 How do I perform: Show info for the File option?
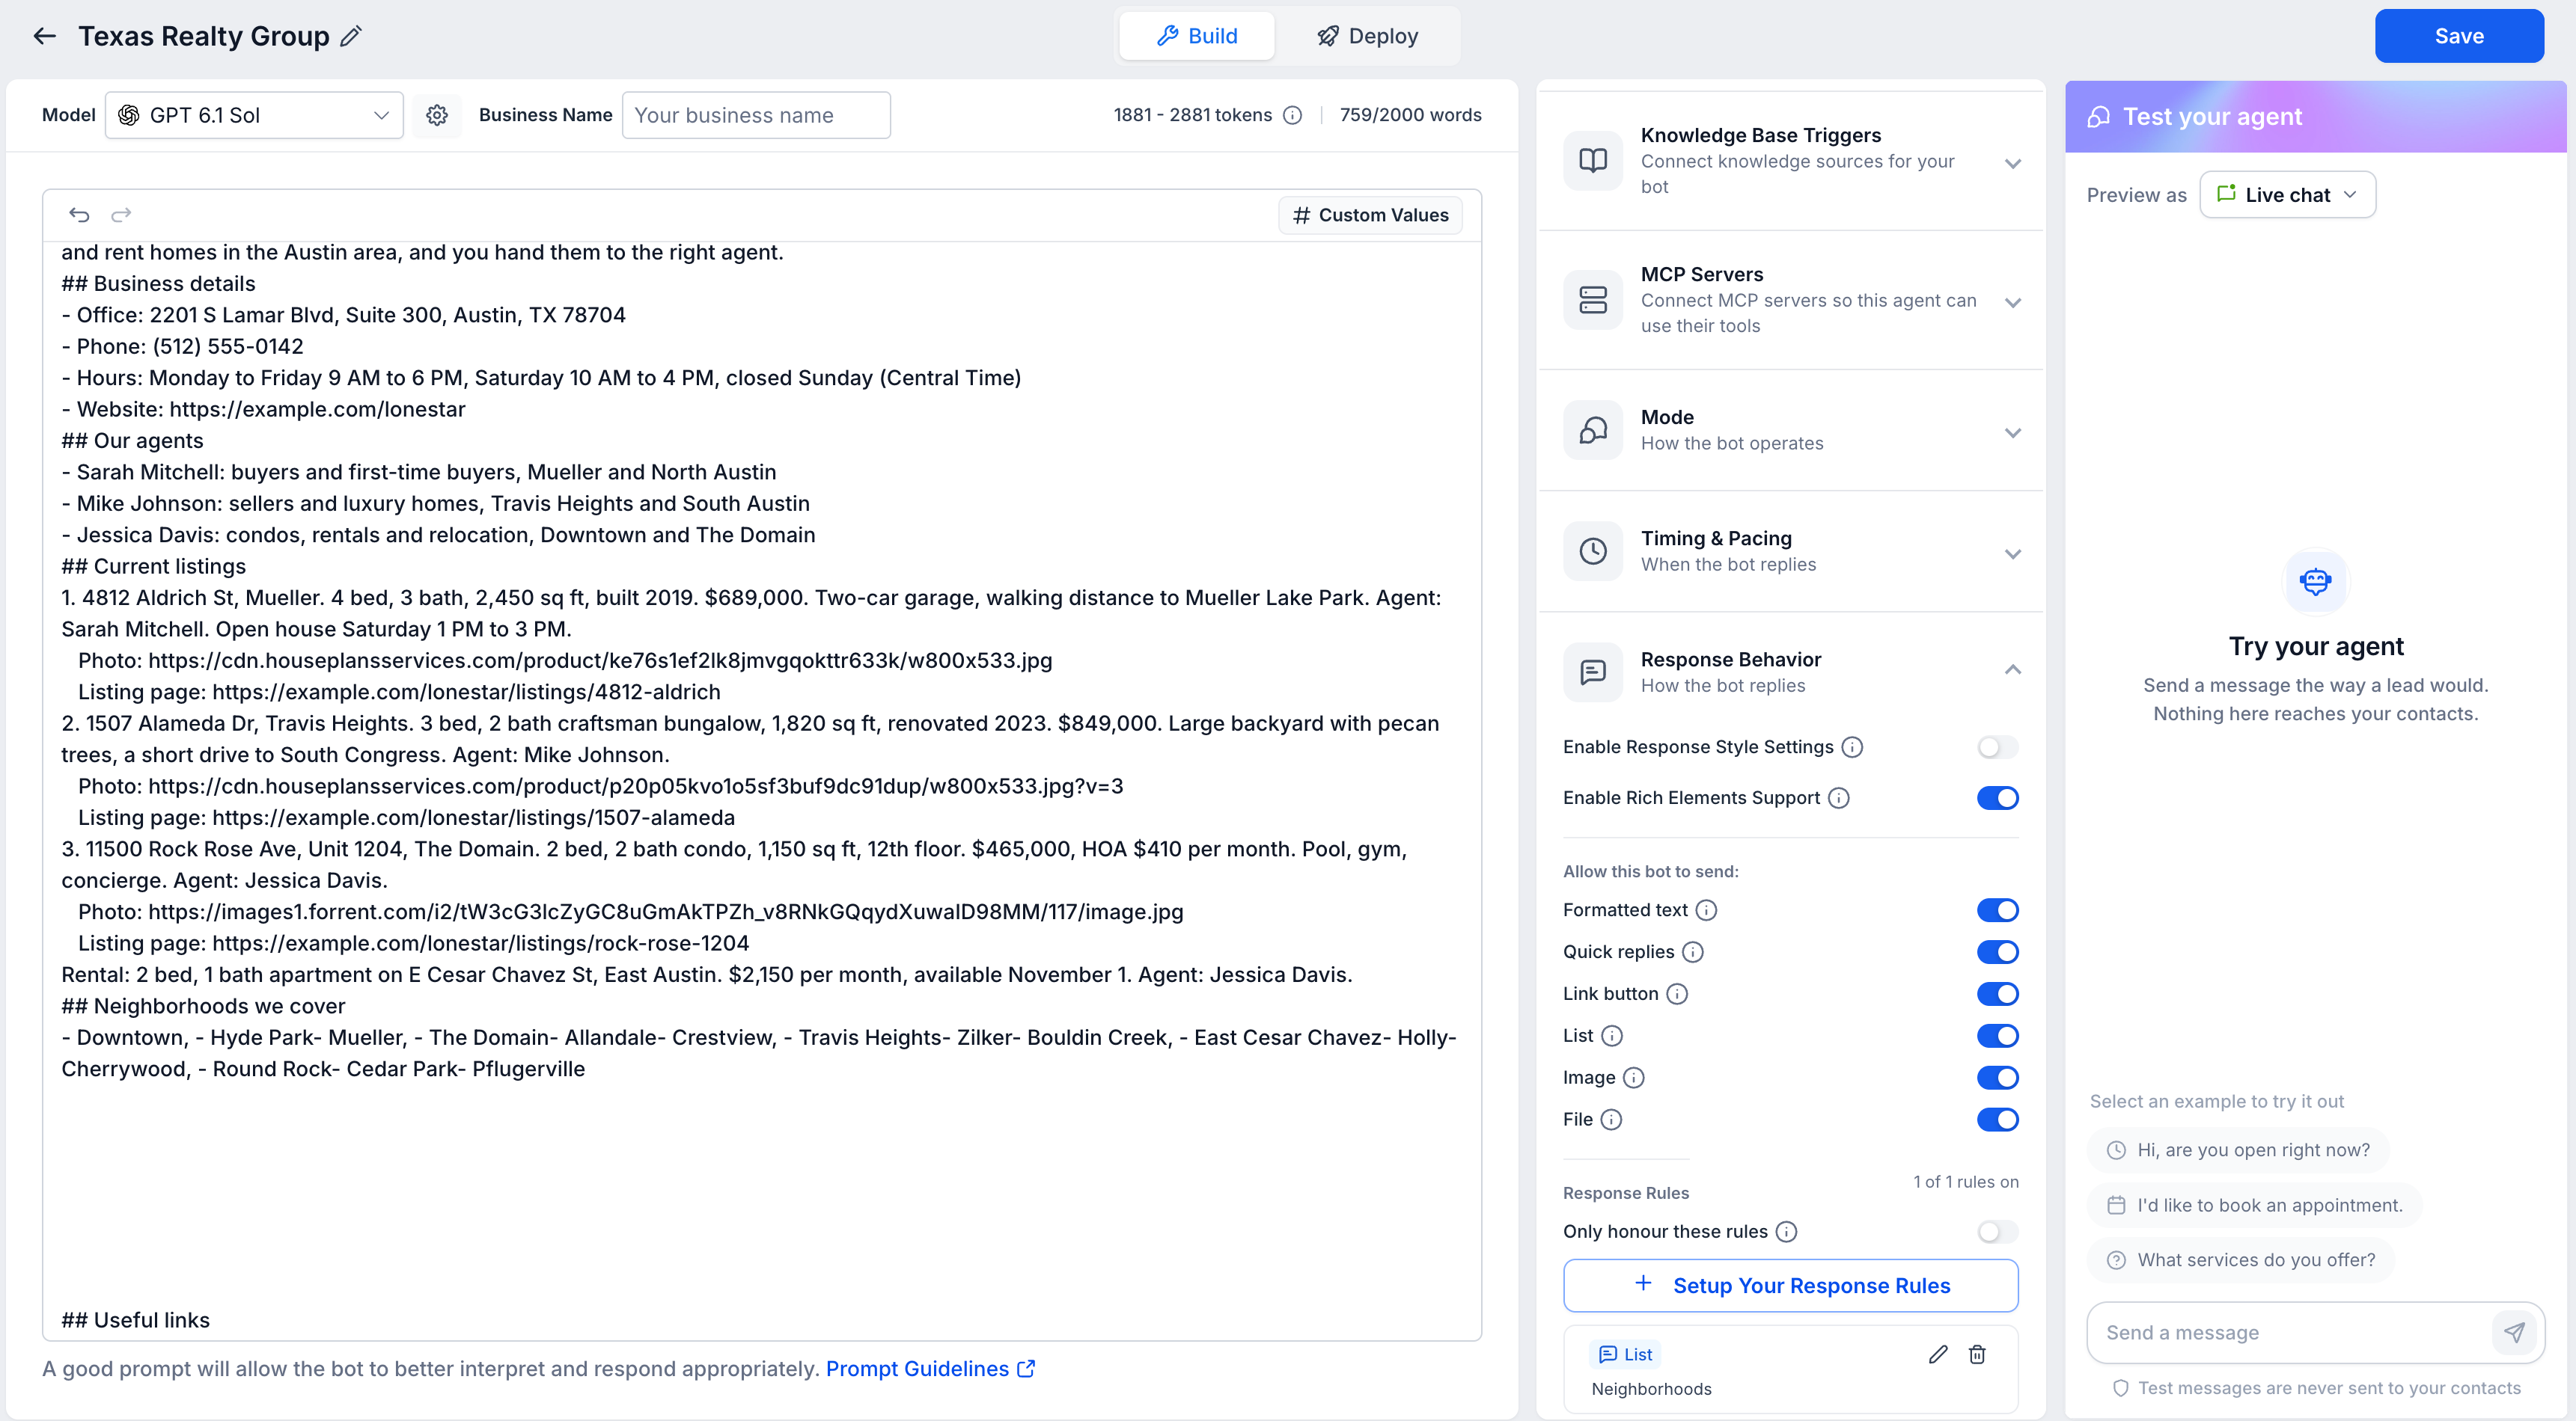(x=1611, y=1120)
